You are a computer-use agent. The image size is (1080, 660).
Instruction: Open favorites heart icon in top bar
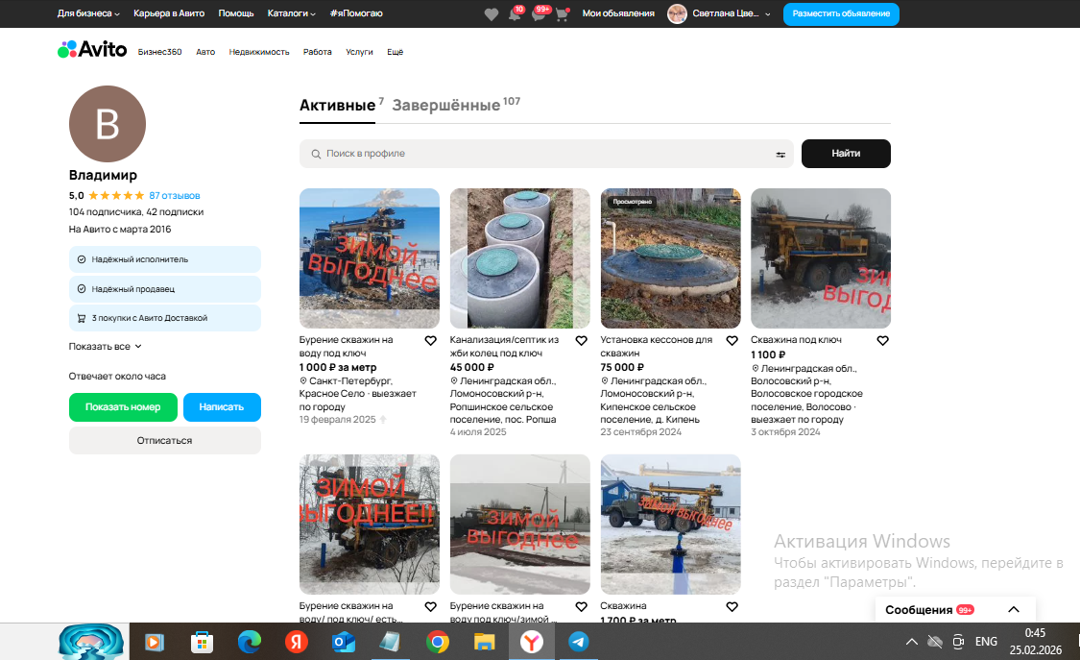click(x=491, y=14)
